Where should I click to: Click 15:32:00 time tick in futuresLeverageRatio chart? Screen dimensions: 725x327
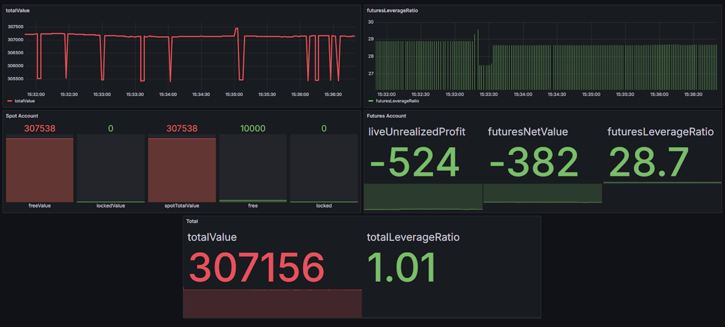pyautogui.click(x=386, y=94)
